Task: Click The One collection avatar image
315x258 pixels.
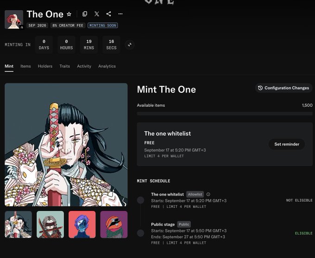Action: point(14,19)
